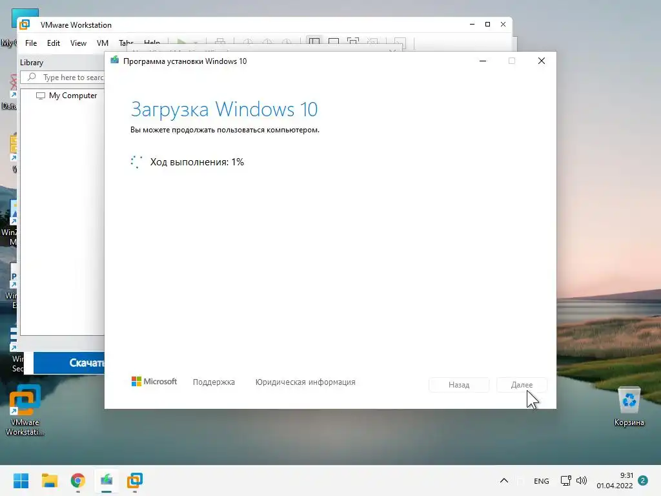Open network status from the system tray
The height and width of the screenshot is (496, 661).
pyautogui.click(x=565, y=480)
